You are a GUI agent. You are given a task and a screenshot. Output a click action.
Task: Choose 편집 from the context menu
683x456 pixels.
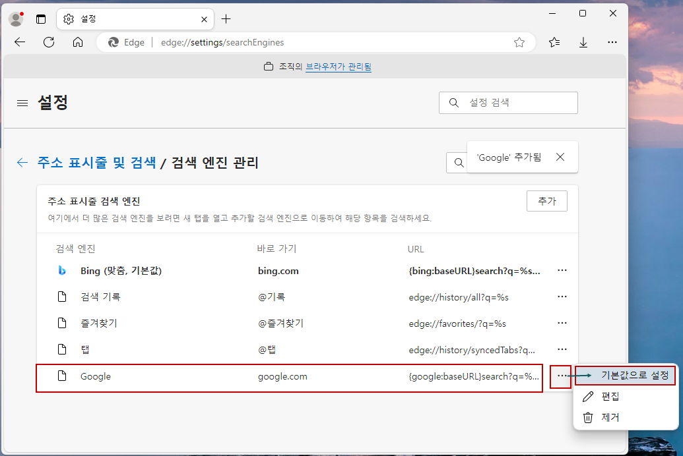(x=625, y=397)
